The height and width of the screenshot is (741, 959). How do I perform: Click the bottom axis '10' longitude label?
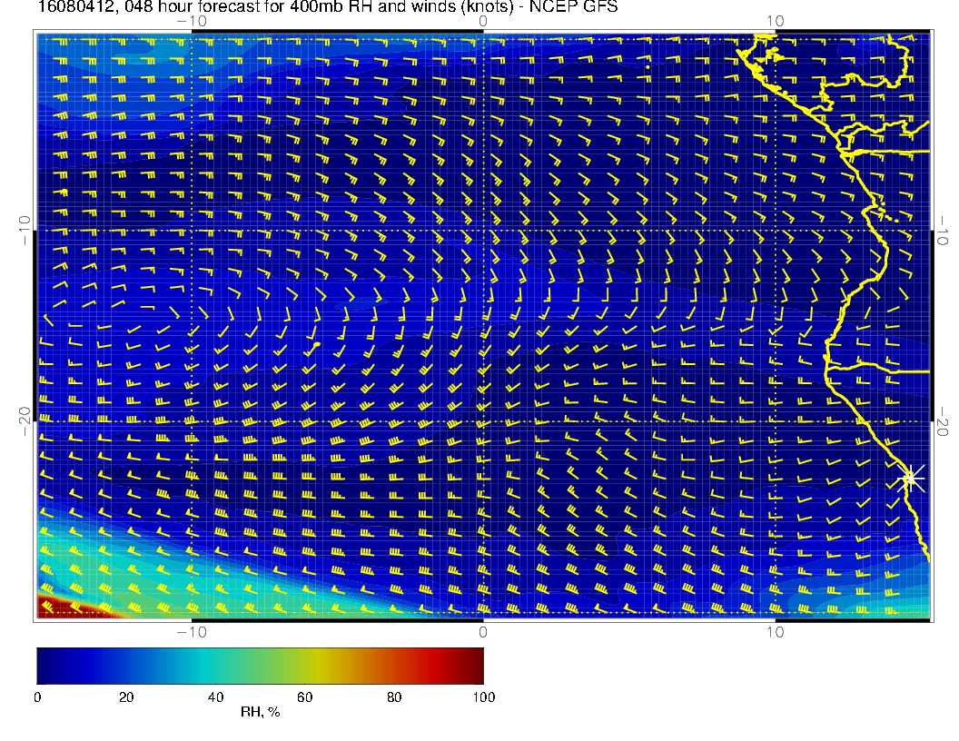click(775, 632)
